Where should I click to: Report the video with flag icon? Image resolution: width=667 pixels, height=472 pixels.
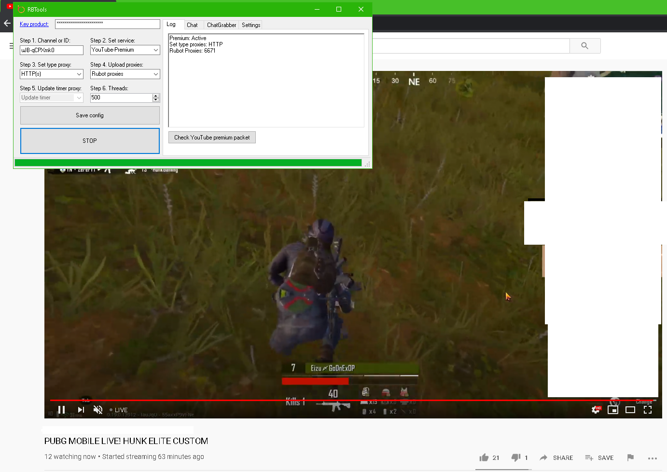[x=630, y=458]
